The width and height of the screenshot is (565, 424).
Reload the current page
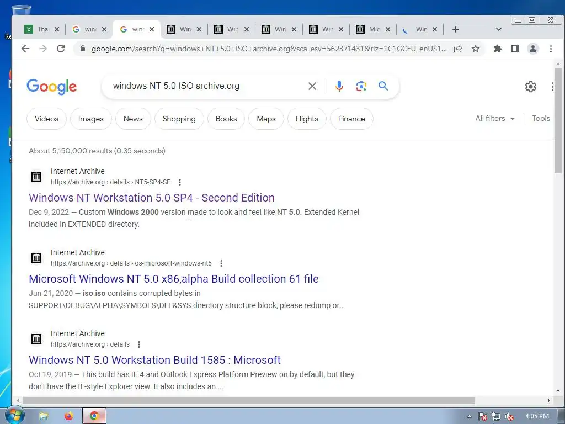click(61, 49)
